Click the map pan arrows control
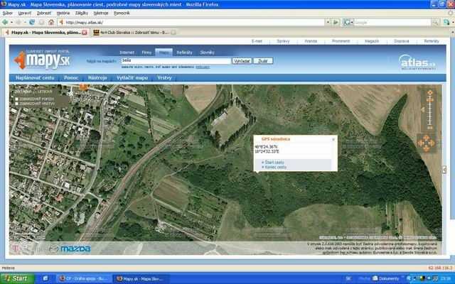The image size is (455, 284). click(x=426, y=143)
